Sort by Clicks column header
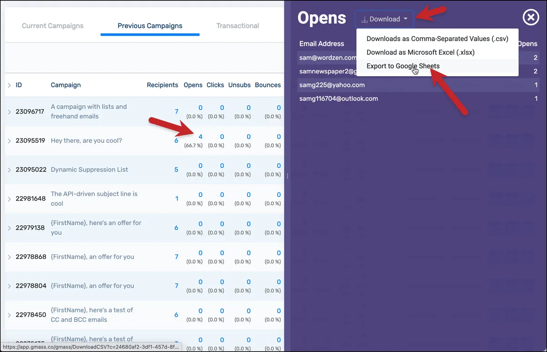Viewport: 547px width, 352px height. click(x=215, y=85)
